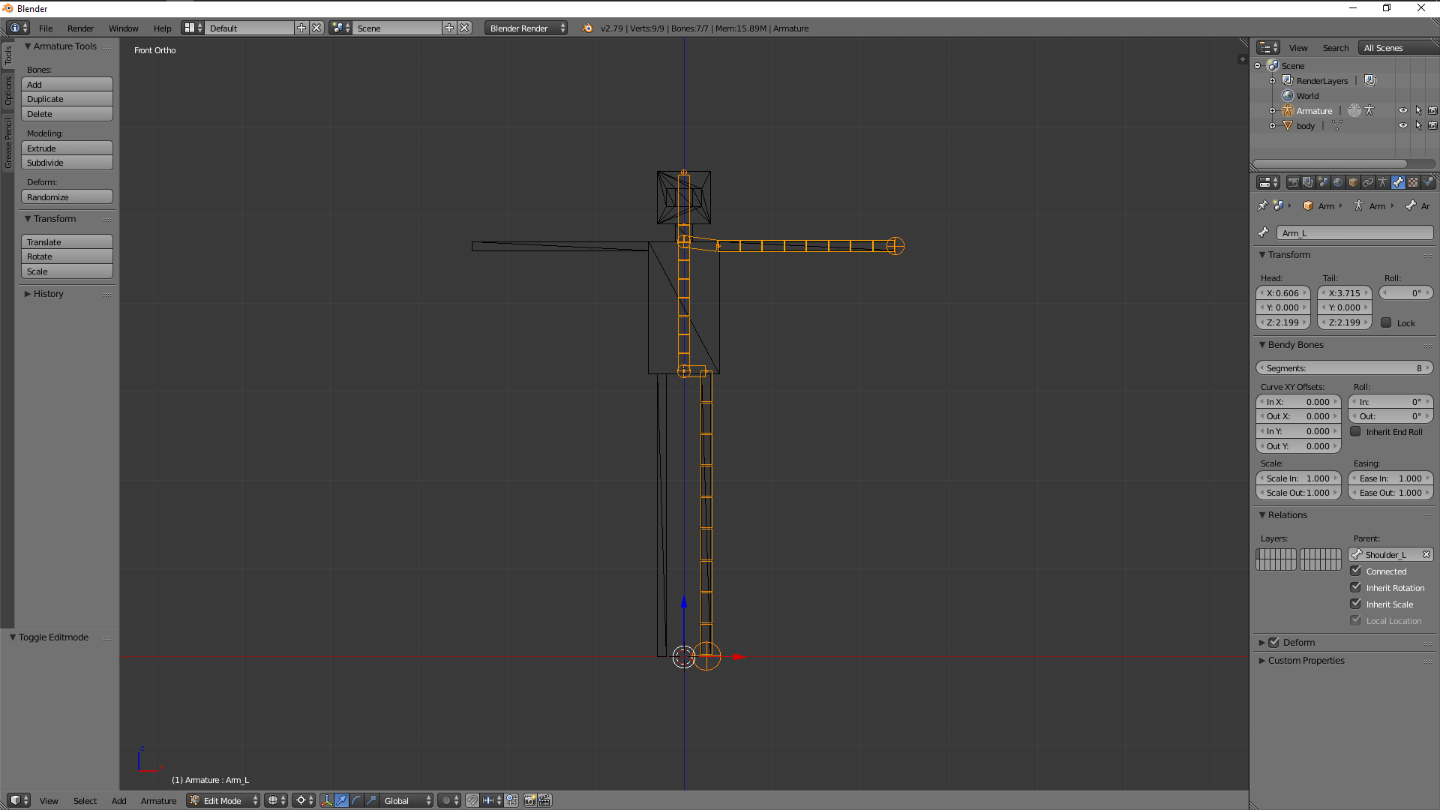Open the Object properties cube tab
Viewport: 1440px width, 810px height.
[x=1353, y=182]
